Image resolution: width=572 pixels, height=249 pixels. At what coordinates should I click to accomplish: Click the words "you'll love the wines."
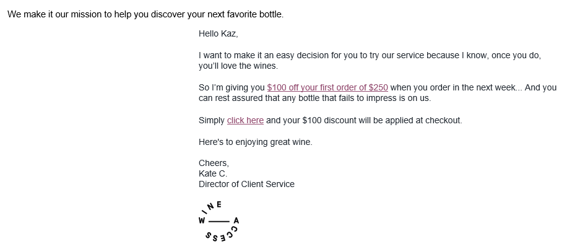coord(238,66)
